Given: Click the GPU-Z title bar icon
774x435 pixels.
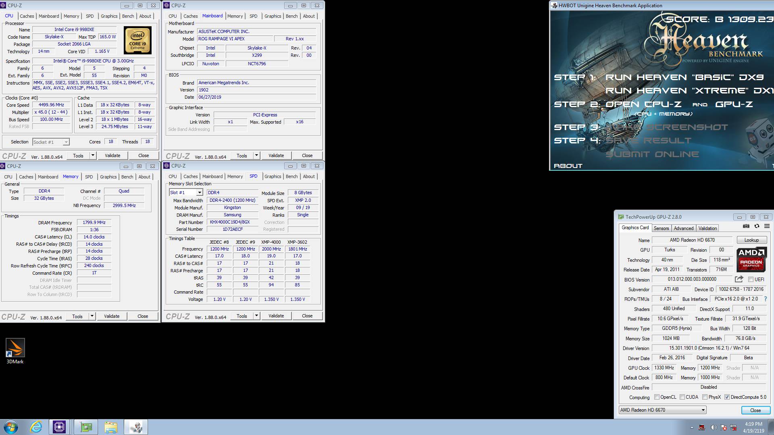Looking at the screenshot, I should point(621,217).
